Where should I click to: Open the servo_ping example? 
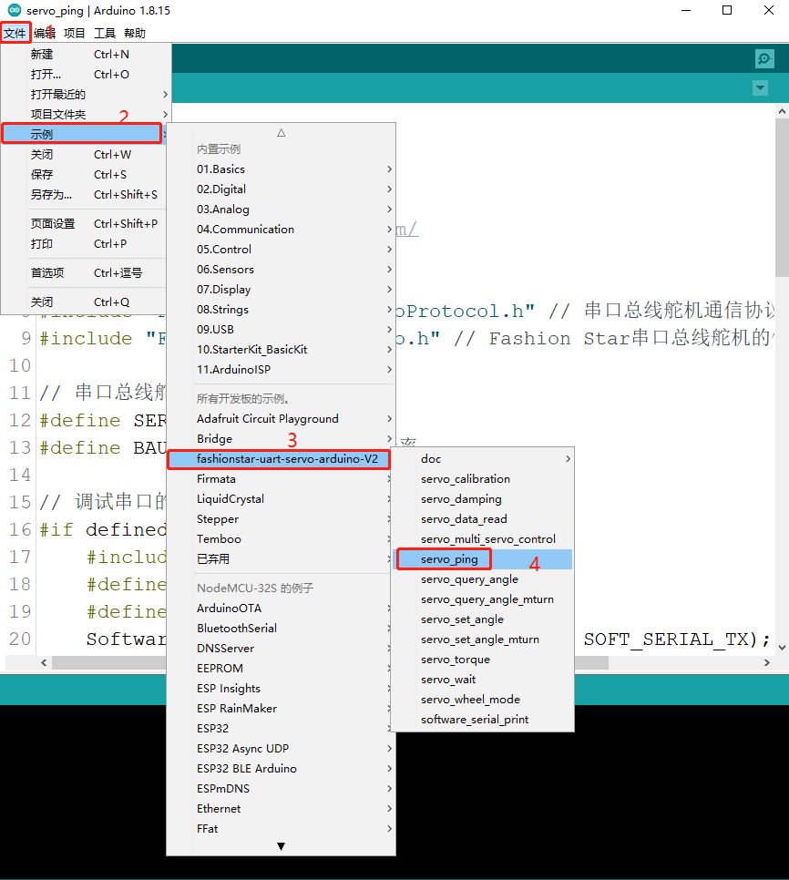click(x=450, y=559)
